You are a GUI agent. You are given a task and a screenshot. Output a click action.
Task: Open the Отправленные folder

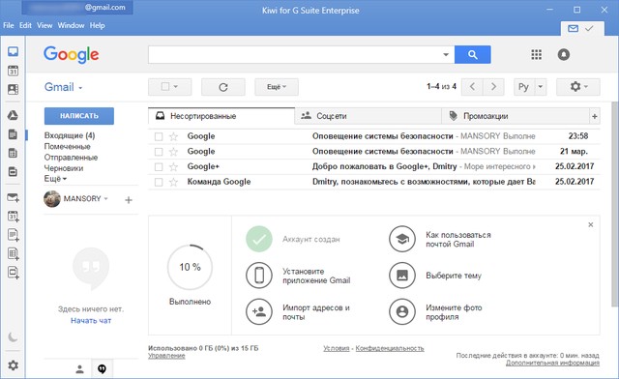pos(71,158)
